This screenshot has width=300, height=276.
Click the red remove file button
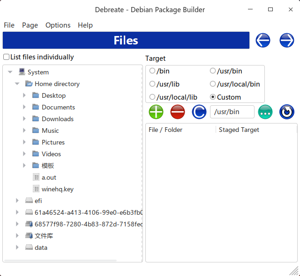pos(178,112)
